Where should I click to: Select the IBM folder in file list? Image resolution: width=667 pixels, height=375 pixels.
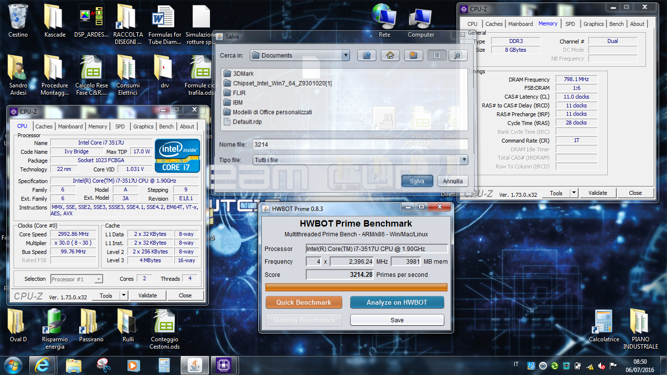(x=233, y=103)
